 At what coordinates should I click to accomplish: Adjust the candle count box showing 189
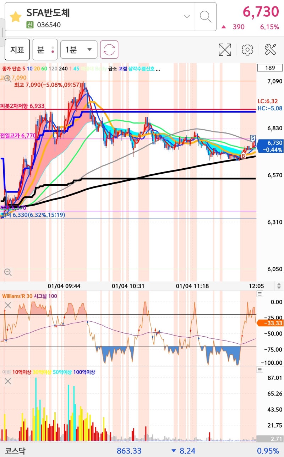point(270,68)
